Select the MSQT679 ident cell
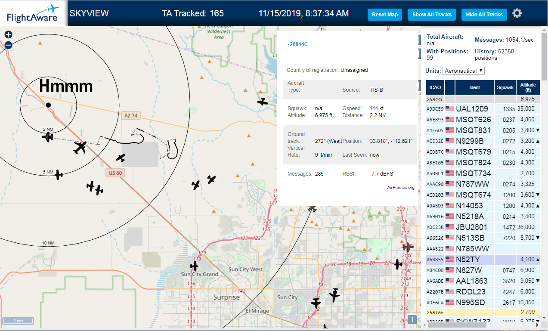 click(474, 152)
